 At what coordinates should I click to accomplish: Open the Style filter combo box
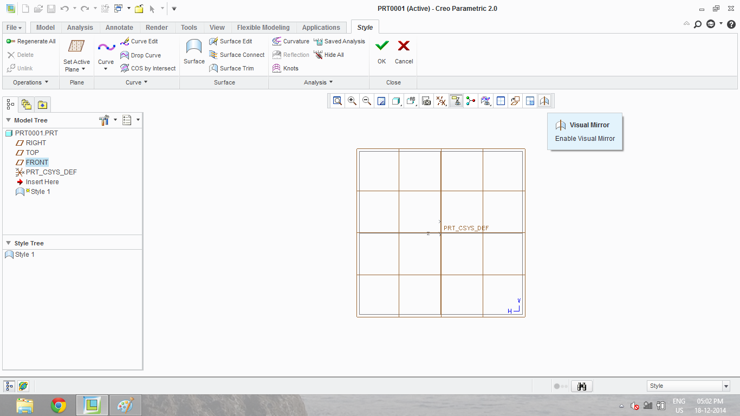pyautogui.click(x=689, y=386)
